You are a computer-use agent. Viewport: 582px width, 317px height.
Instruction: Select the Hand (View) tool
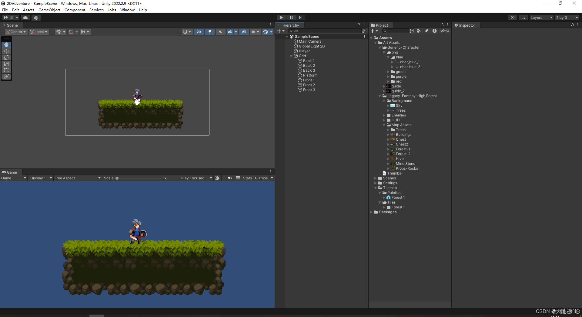[6, 45]
